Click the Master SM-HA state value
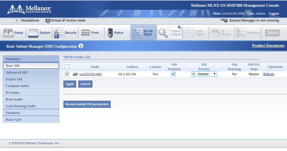 click(x=254, y=74)
